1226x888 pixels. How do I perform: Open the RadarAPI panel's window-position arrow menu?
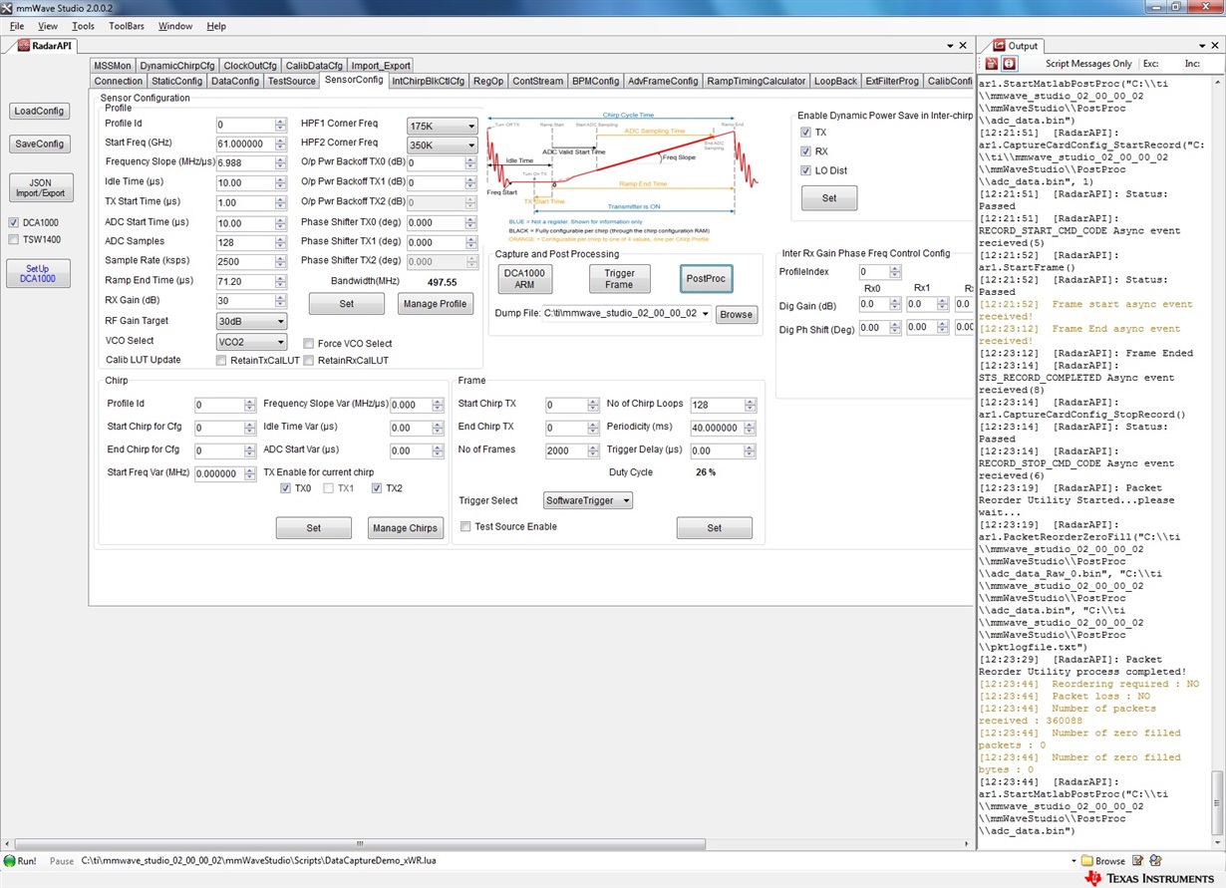(949, 46)
